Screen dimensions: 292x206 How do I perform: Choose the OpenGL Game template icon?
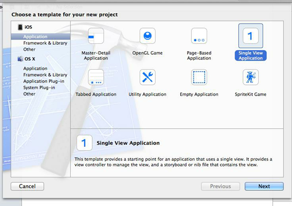coord(148,36)
